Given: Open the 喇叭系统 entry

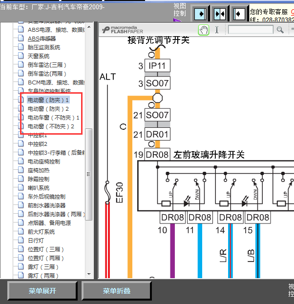Looking at the screenshot, I should click(x=39, y=188).
